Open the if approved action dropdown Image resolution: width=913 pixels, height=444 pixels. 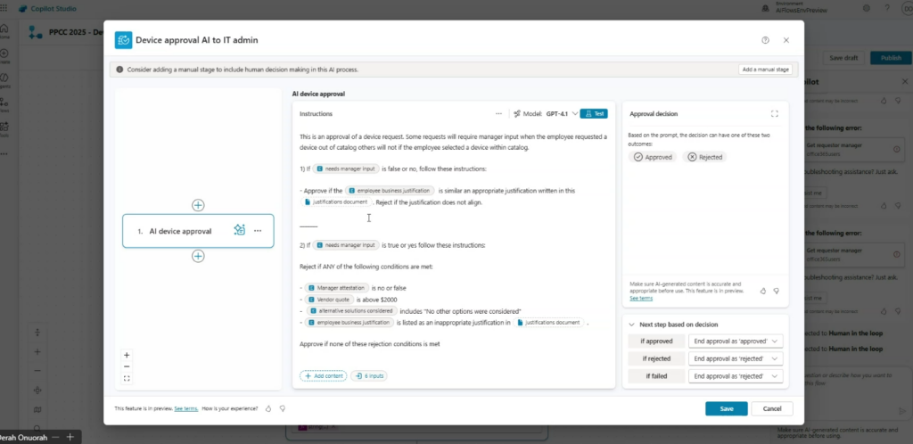tap(736, 341)
